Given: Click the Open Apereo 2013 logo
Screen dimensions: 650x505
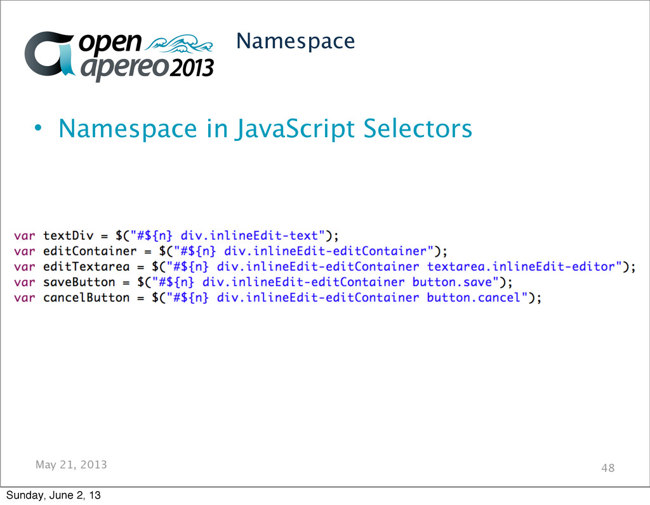Looking at the screenshot, I should coord(119,56).
